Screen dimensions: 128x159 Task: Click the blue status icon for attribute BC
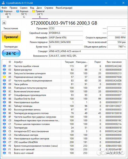[4, 106]
